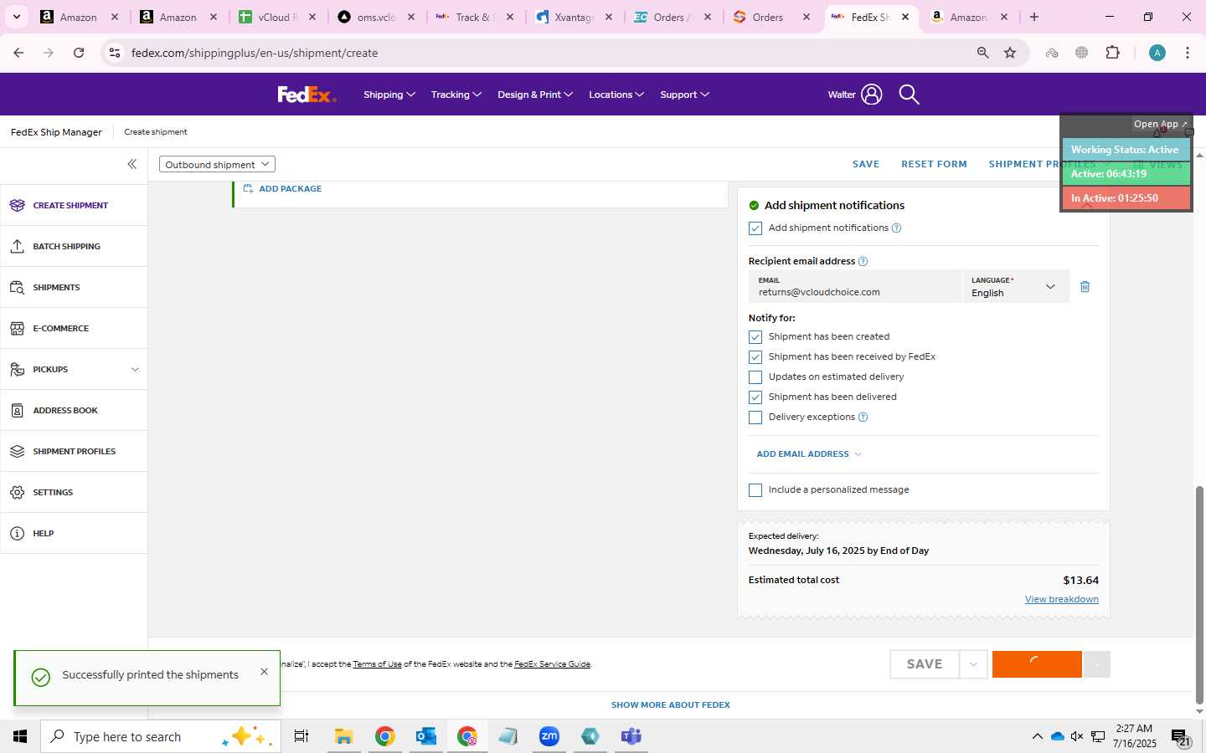Image resolution: width=1206 pixels, height=753 pixels.
Task: Open the Save button dropdown arrow
Action: (x=973, y=664)
